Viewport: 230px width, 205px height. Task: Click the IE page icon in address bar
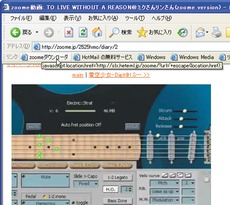coord(37,47)
